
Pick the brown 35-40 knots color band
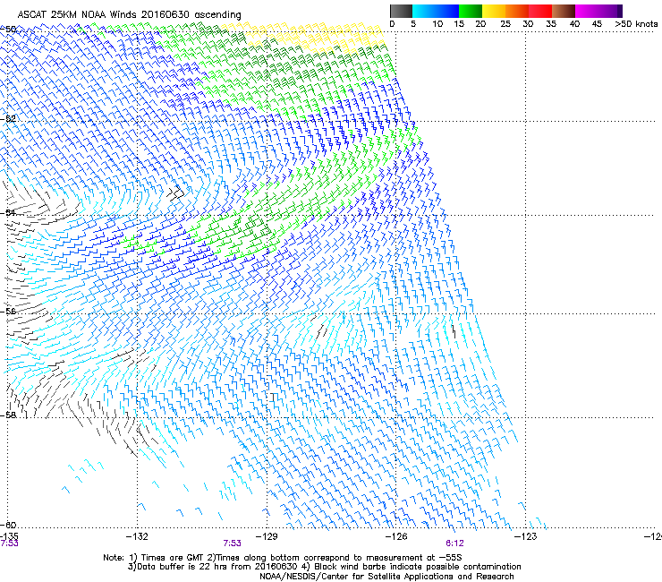(x=564, y=11)
